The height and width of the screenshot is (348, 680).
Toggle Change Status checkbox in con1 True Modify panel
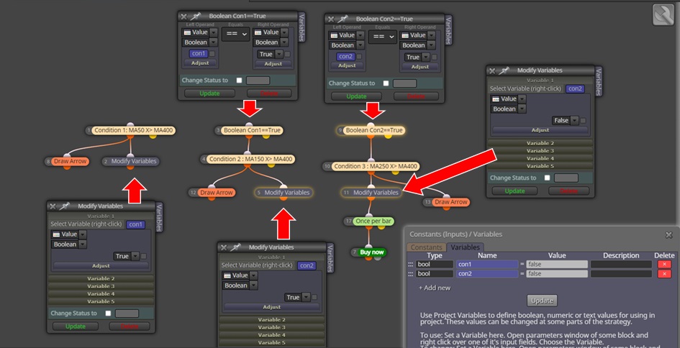(108, 313)
